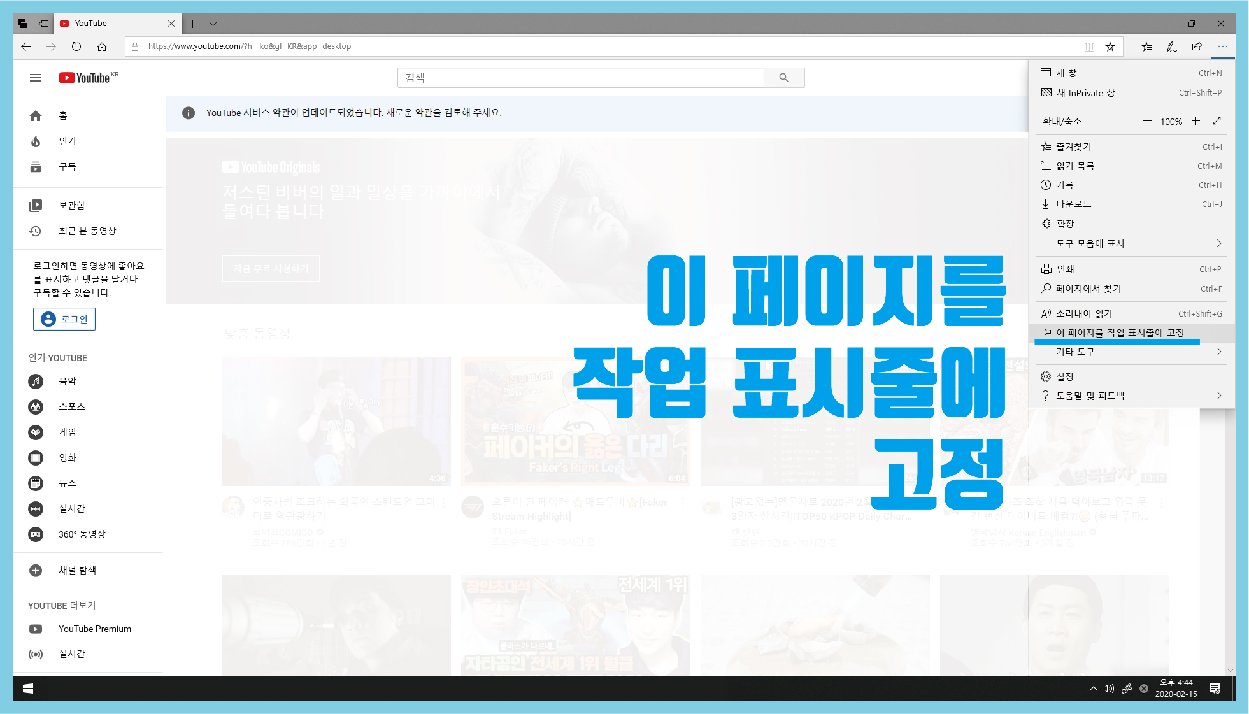Select 이 페이지를 작업 표시줄에 고정 menu item

tap(1119, 332)
